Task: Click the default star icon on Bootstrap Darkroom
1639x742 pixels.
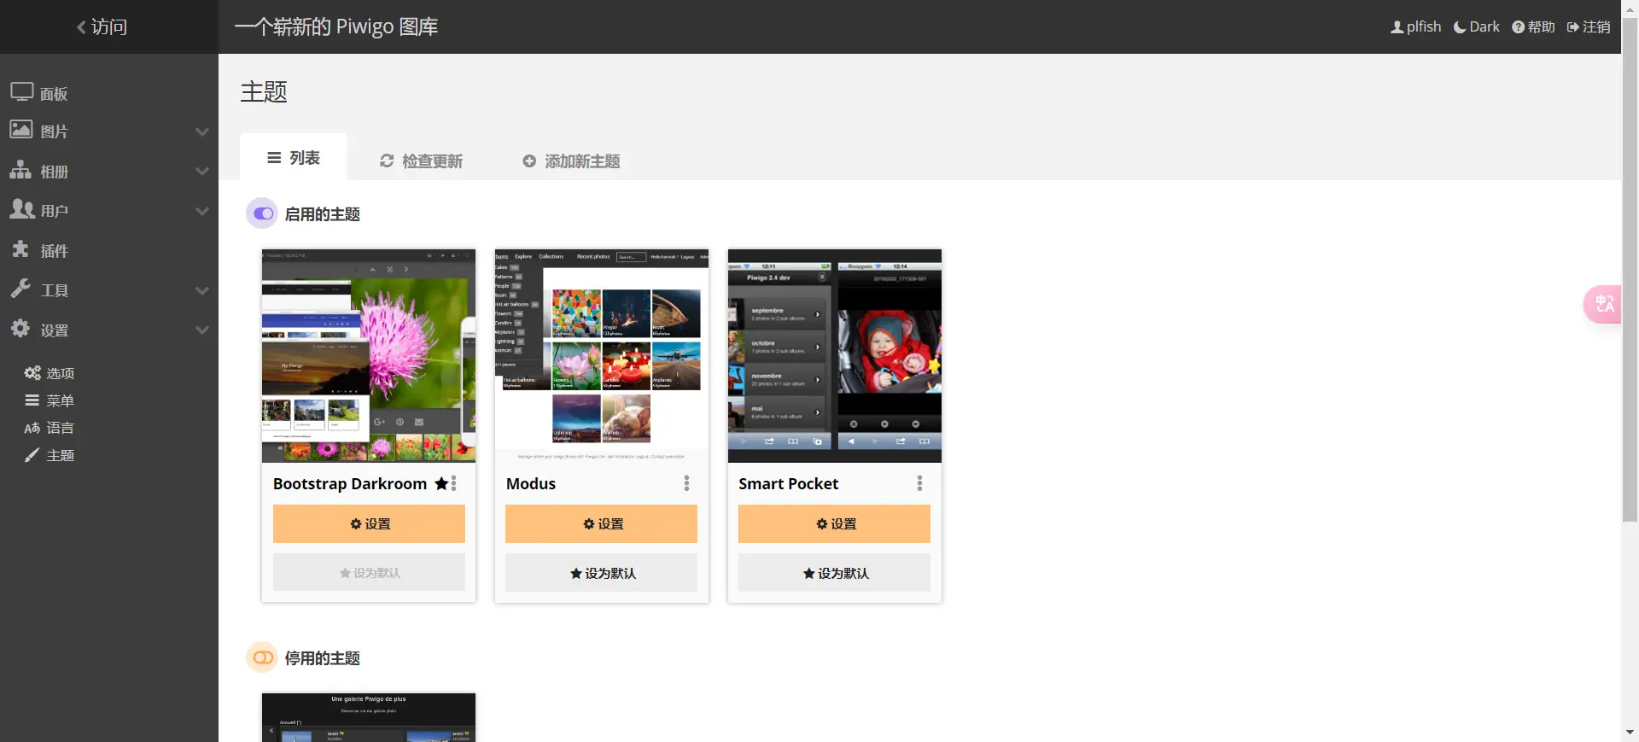Action: point(440,483)
